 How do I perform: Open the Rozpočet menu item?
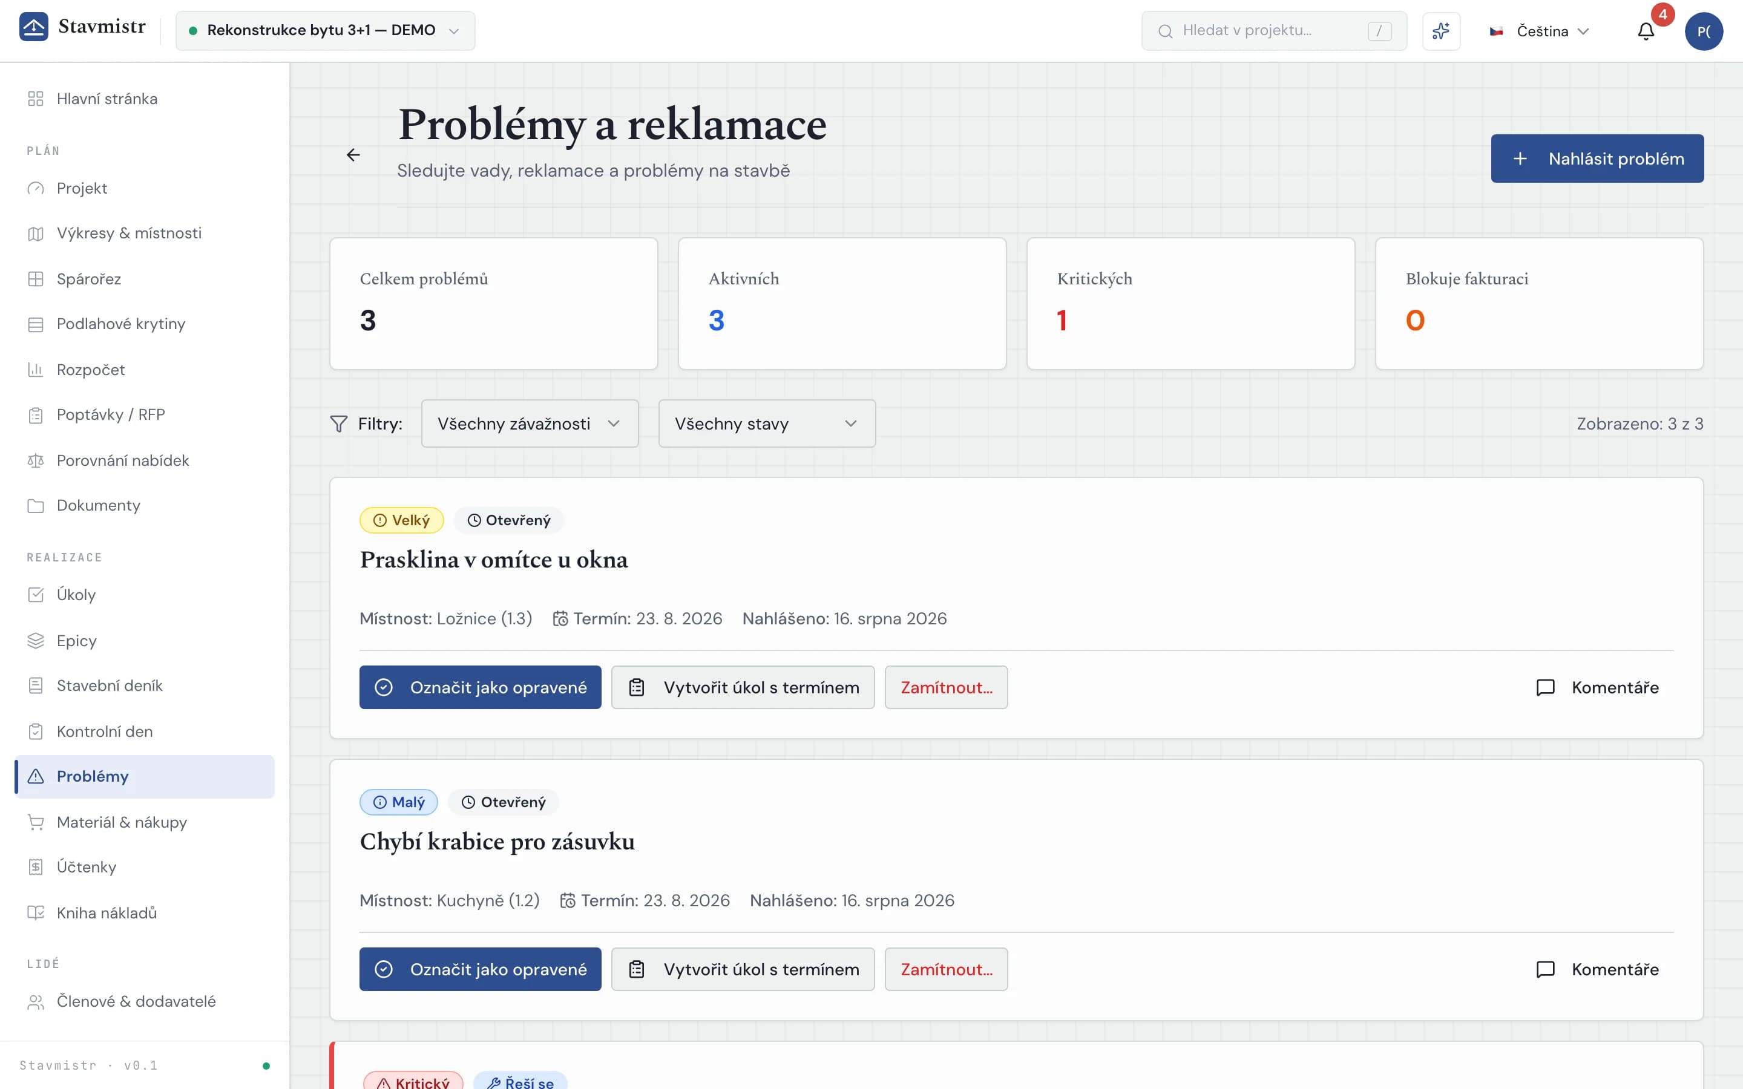[144, 370]
